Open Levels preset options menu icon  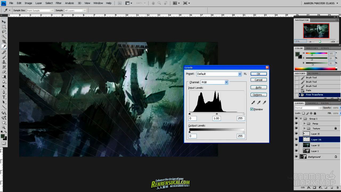point(245,74)
